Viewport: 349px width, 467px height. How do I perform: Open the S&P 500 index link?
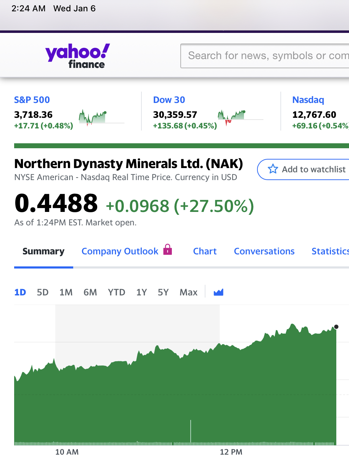[32, 100]
